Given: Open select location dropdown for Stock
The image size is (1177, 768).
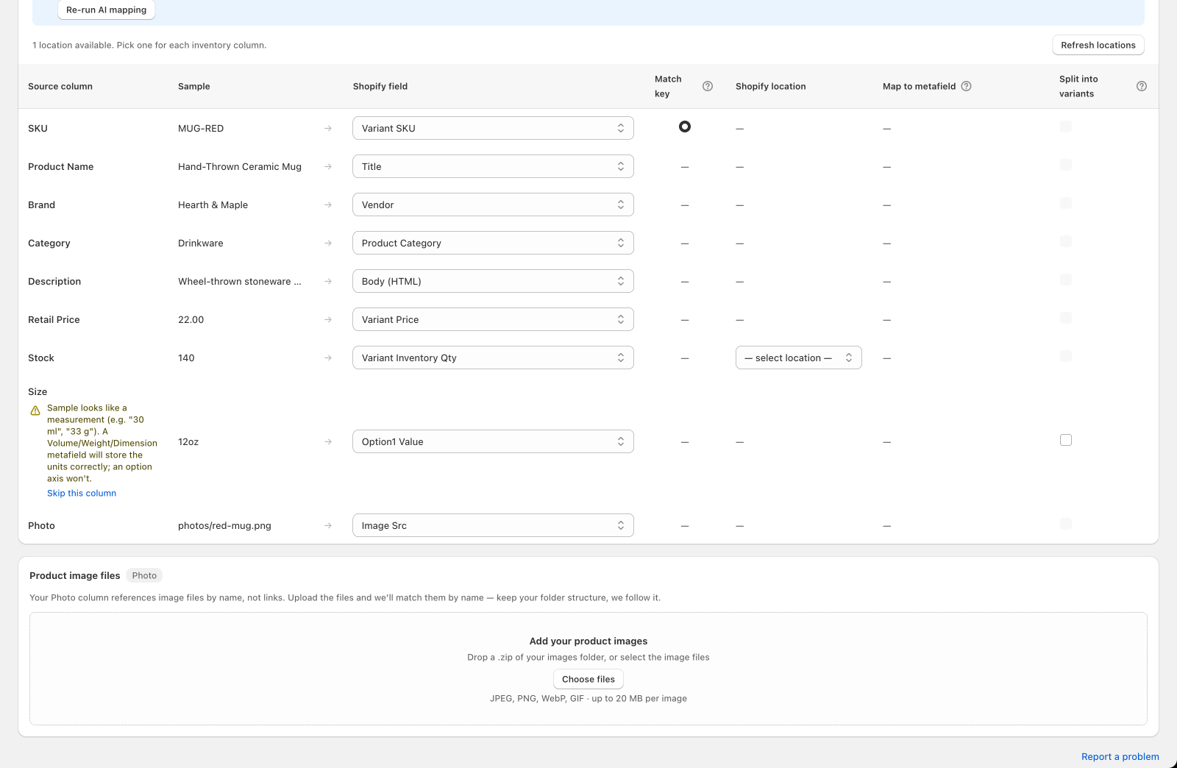Looking at the screenshot, I should [x=799, y=358].
